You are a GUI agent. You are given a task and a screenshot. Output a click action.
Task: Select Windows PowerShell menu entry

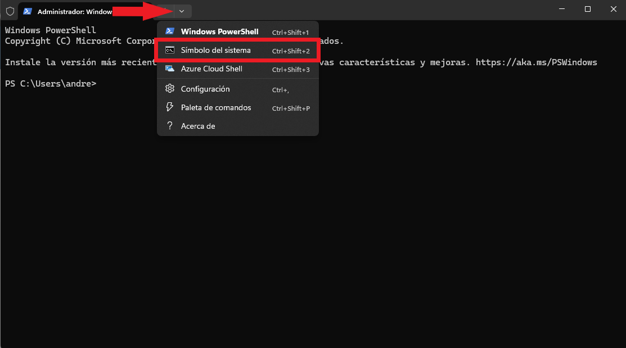coord(238,31)
